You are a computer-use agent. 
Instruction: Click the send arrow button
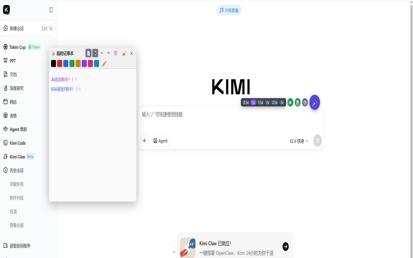point(317,141)
